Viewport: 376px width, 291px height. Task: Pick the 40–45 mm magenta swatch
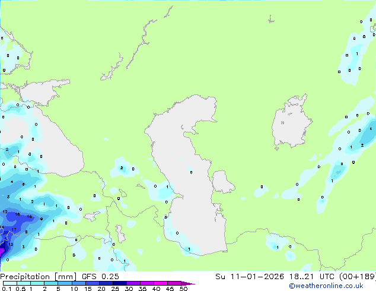[x=161, y=283]
